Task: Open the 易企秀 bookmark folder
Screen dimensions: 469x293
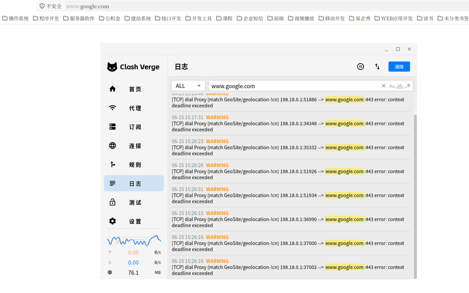Action: pos(360,19)
